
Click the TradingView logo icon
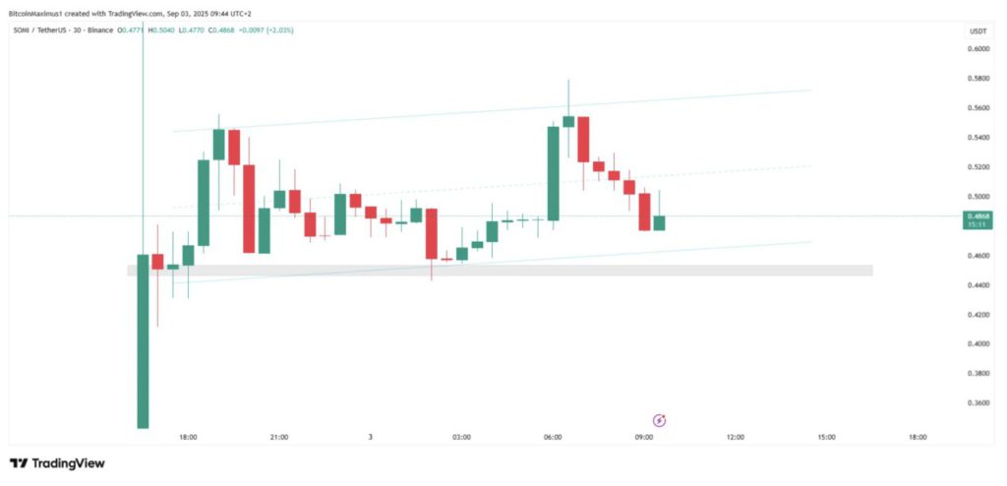tap(19, 462)
